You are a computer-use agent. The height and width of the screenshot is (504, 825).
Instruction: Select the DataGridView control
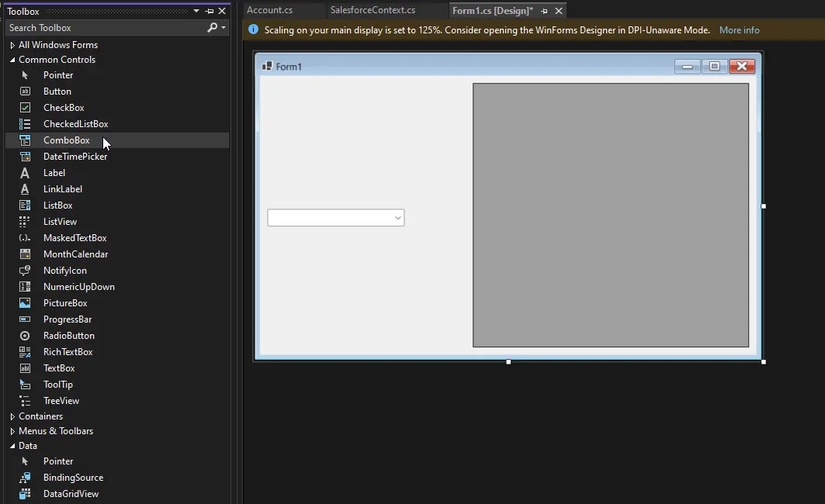(71, 494)
